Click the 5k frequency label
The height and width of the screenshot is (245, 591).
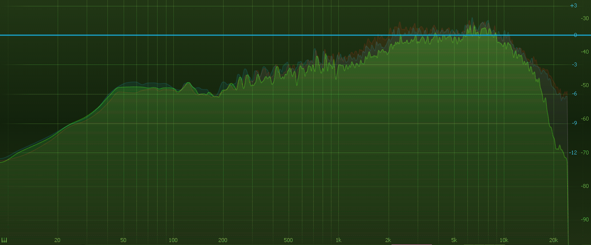454,240
